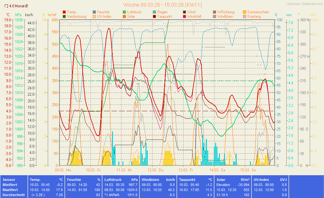Click the dark green Verdunstung legend square
324x198 pixels.
pos(65,16)
